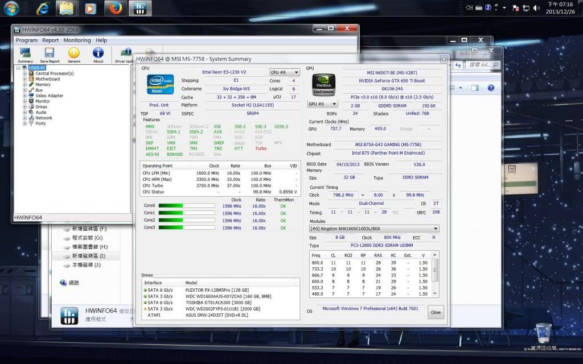Click the 網路 network item in Explorer sidebar

click(x=69, y=283)
